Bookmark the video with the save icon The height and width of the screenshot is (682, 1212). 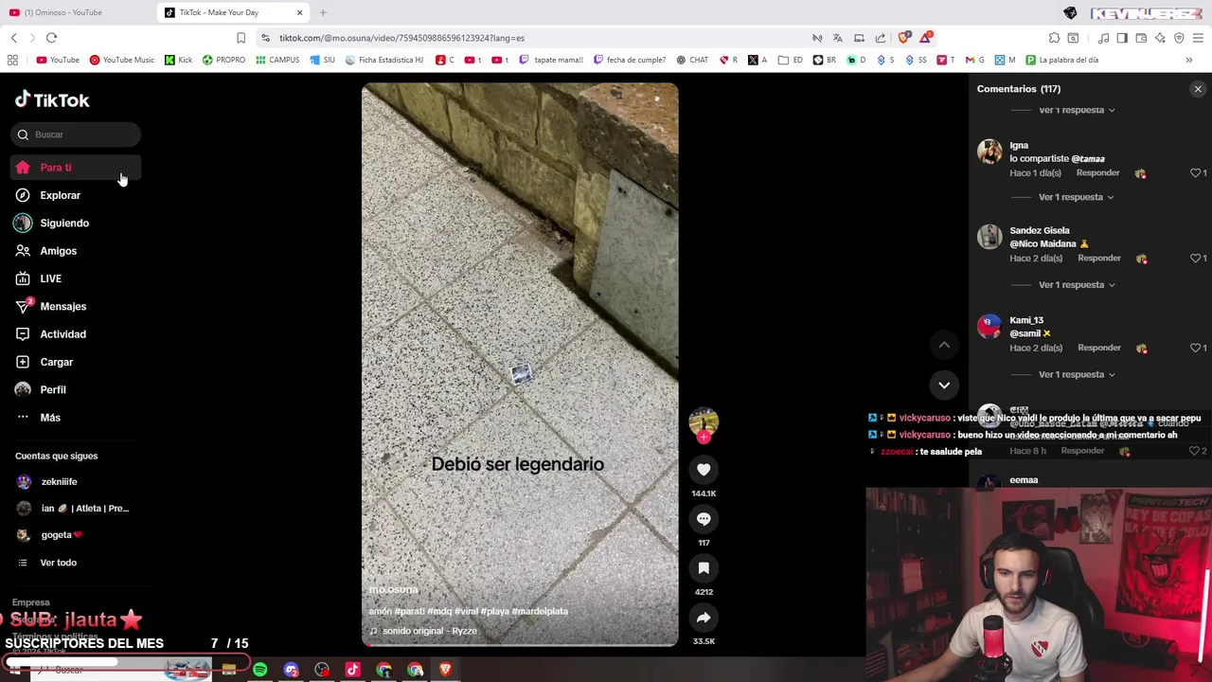coord(704,568)
